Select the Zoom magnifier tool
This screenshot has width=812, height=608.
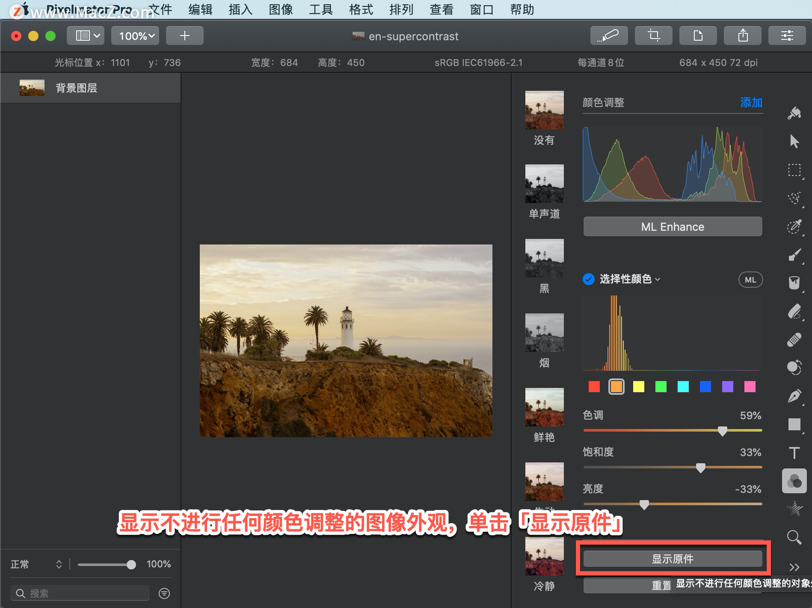click(794, 537)
